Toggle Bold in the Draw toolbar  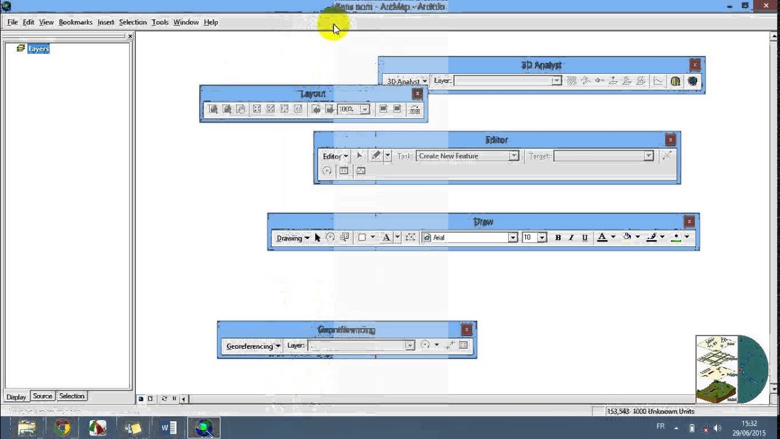click(558, 238)
